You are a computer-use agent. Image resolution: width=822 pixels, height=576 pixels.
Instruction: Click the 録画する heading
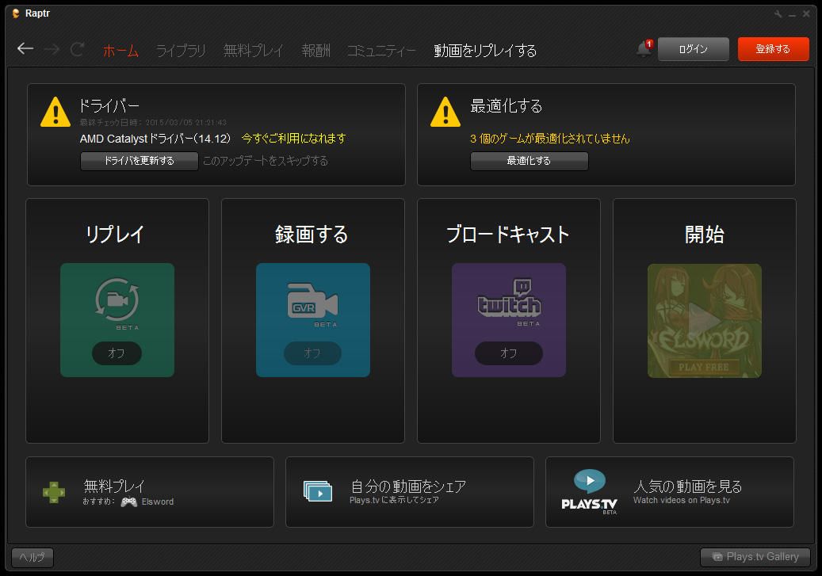(312, 235)
